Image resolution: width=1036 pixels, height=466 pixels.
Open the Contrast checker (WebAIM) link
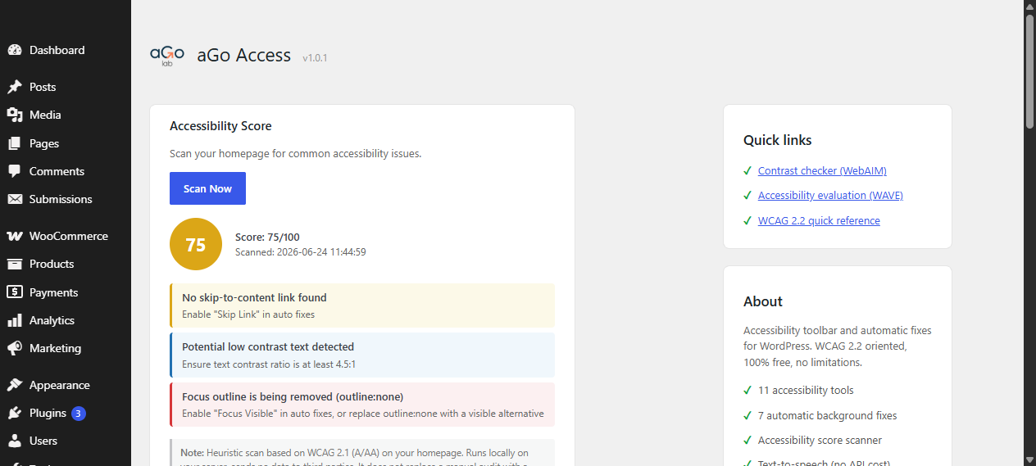[822, 171]
